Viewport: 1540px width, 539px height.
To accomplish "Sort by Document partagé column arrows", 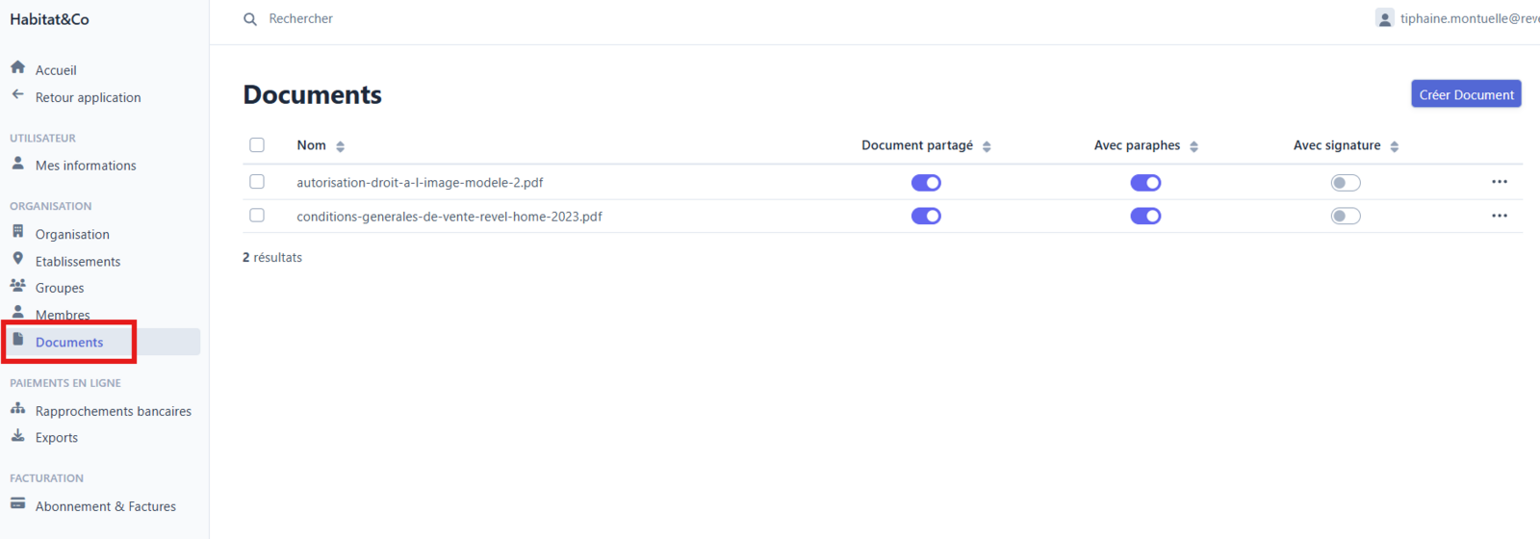I will tap(987, 146).
